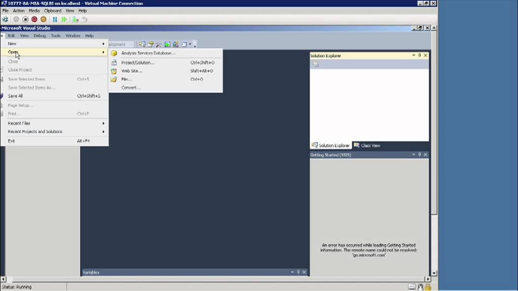Pause the virtual machine

tap(55, 20)
